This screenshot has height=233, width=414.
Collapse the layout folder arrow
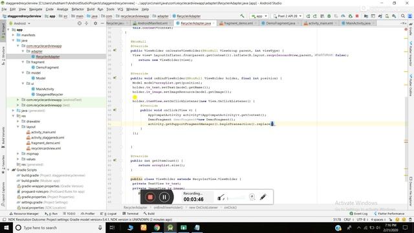point(18,127)
